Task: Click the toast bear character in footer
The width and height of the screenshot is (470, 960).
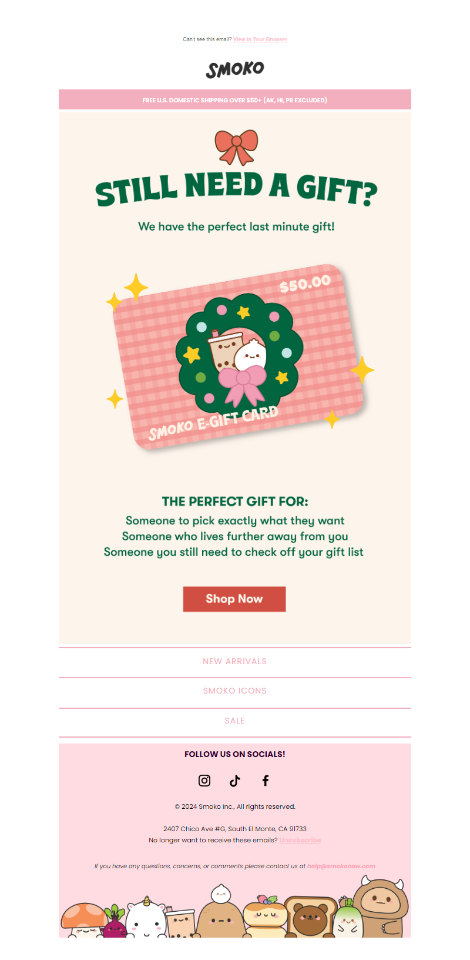Action: coord(310,918)
